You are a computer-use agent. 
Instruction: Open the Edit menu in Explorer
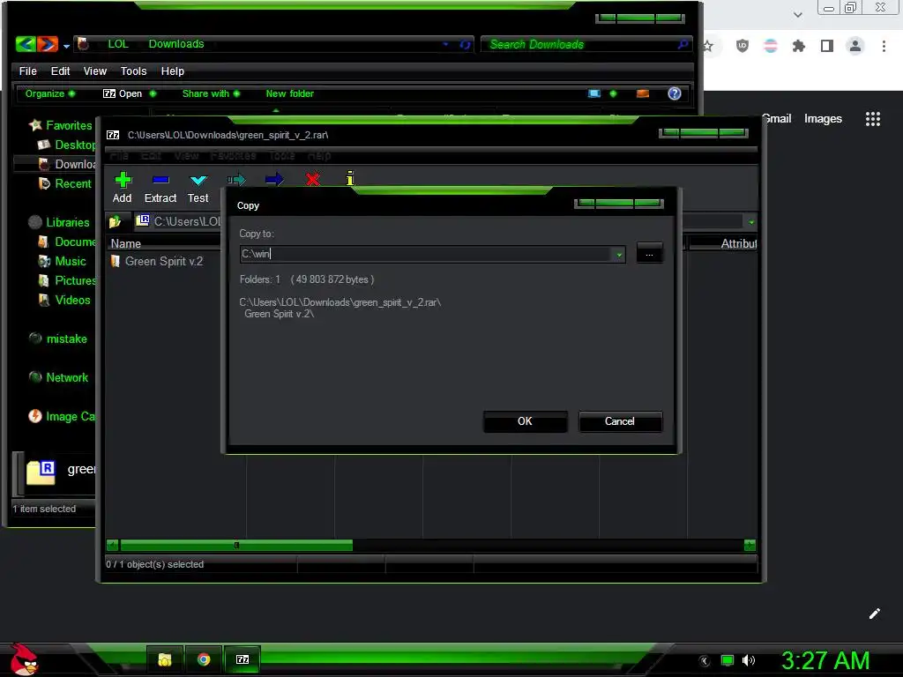coord(60,71)
